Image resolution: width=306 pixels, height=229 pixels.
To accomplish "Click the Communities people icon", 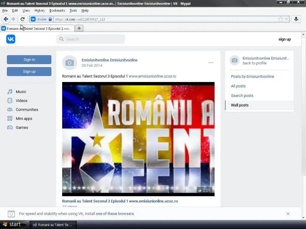I will (x=10, y=110).
